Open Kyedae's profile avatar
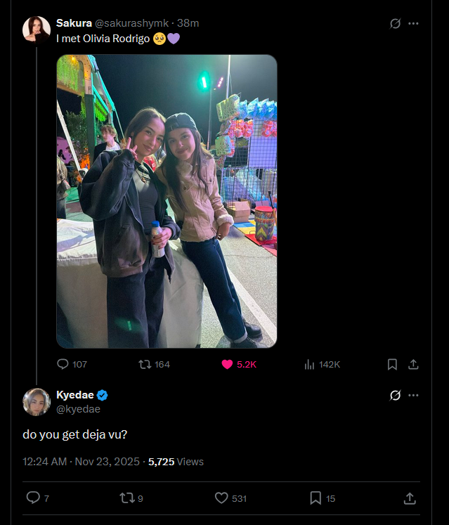 tap(36, 402)
